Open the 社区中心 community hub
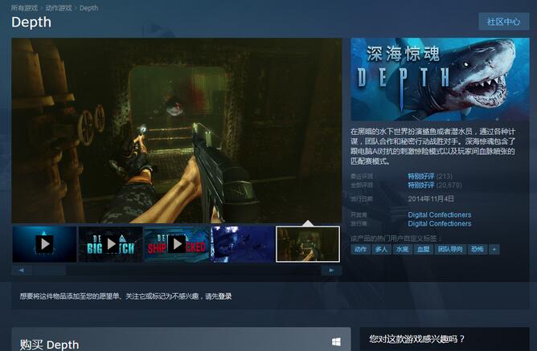 [503, 22]
